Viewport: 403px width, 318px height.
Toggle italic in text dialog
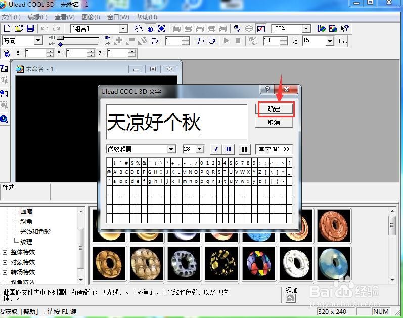pyautogui.click(x=216, y=149)
